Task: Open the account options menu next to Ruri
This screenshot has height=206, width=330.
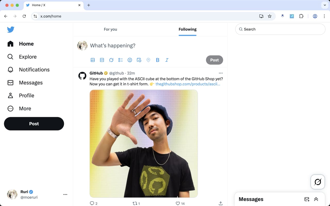Action: [65, 194]
